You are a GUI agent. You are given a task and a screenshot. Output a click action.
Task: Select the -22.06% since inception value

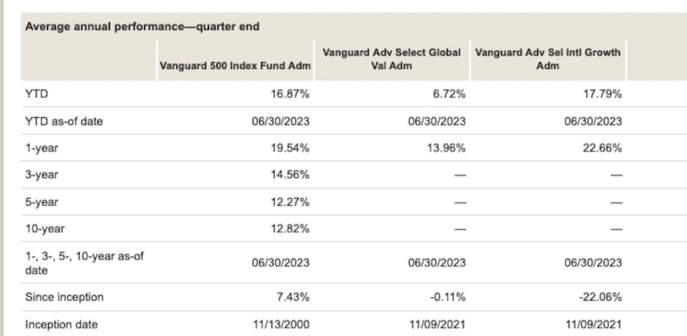click(x=601, y=297)
